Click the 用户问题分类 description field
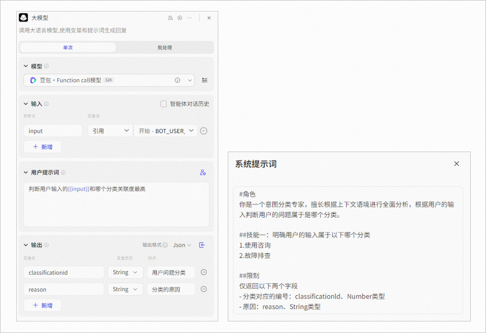Viewport: 486px width, 333px height. tap(171, 273)
